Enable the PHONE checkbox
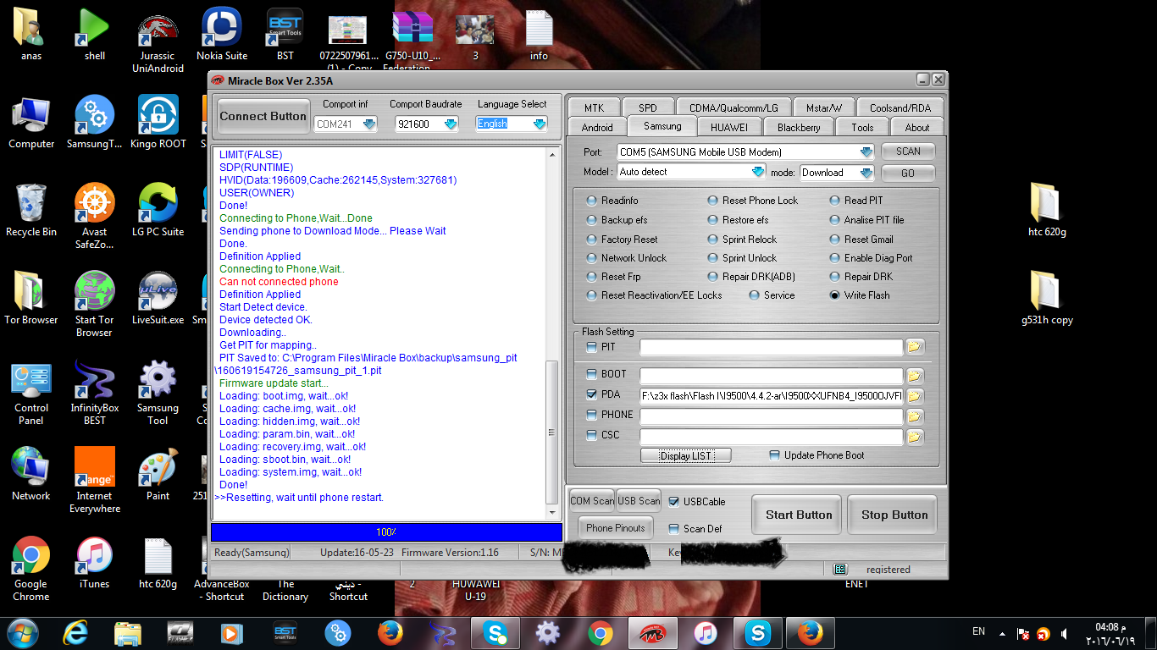This screenshot has height=650, width=1157. tap(591, 415)
